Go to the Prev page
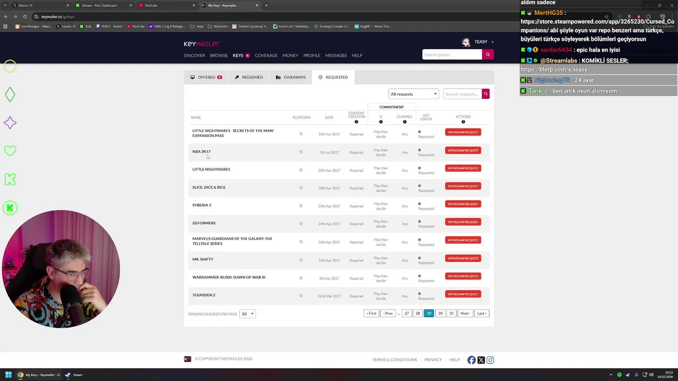This screenshot has width=678, height=381. coord(388,313)
